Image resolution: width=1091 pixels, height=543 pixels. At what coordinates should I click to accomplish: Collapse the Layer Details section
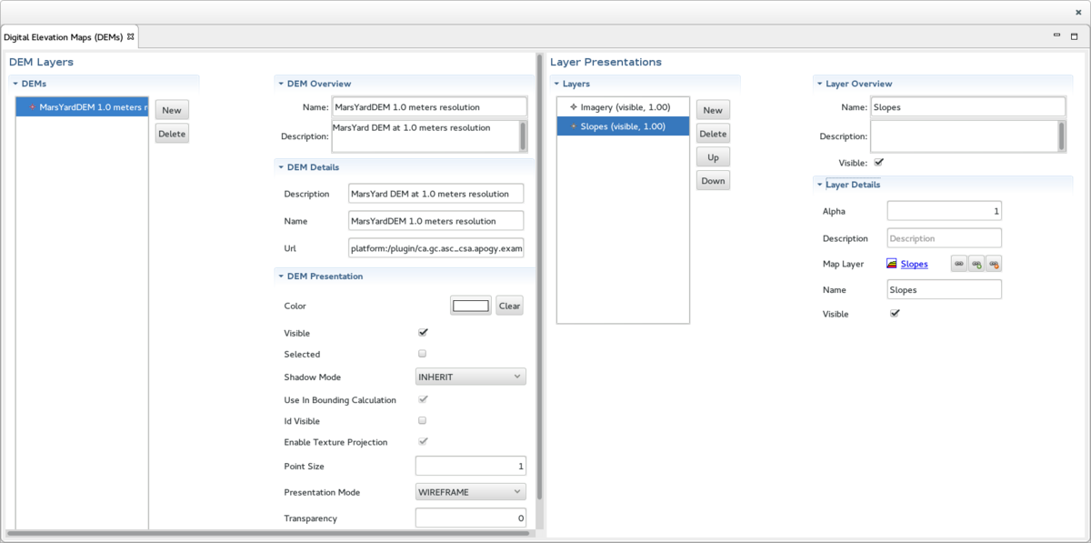coord(819,184)
